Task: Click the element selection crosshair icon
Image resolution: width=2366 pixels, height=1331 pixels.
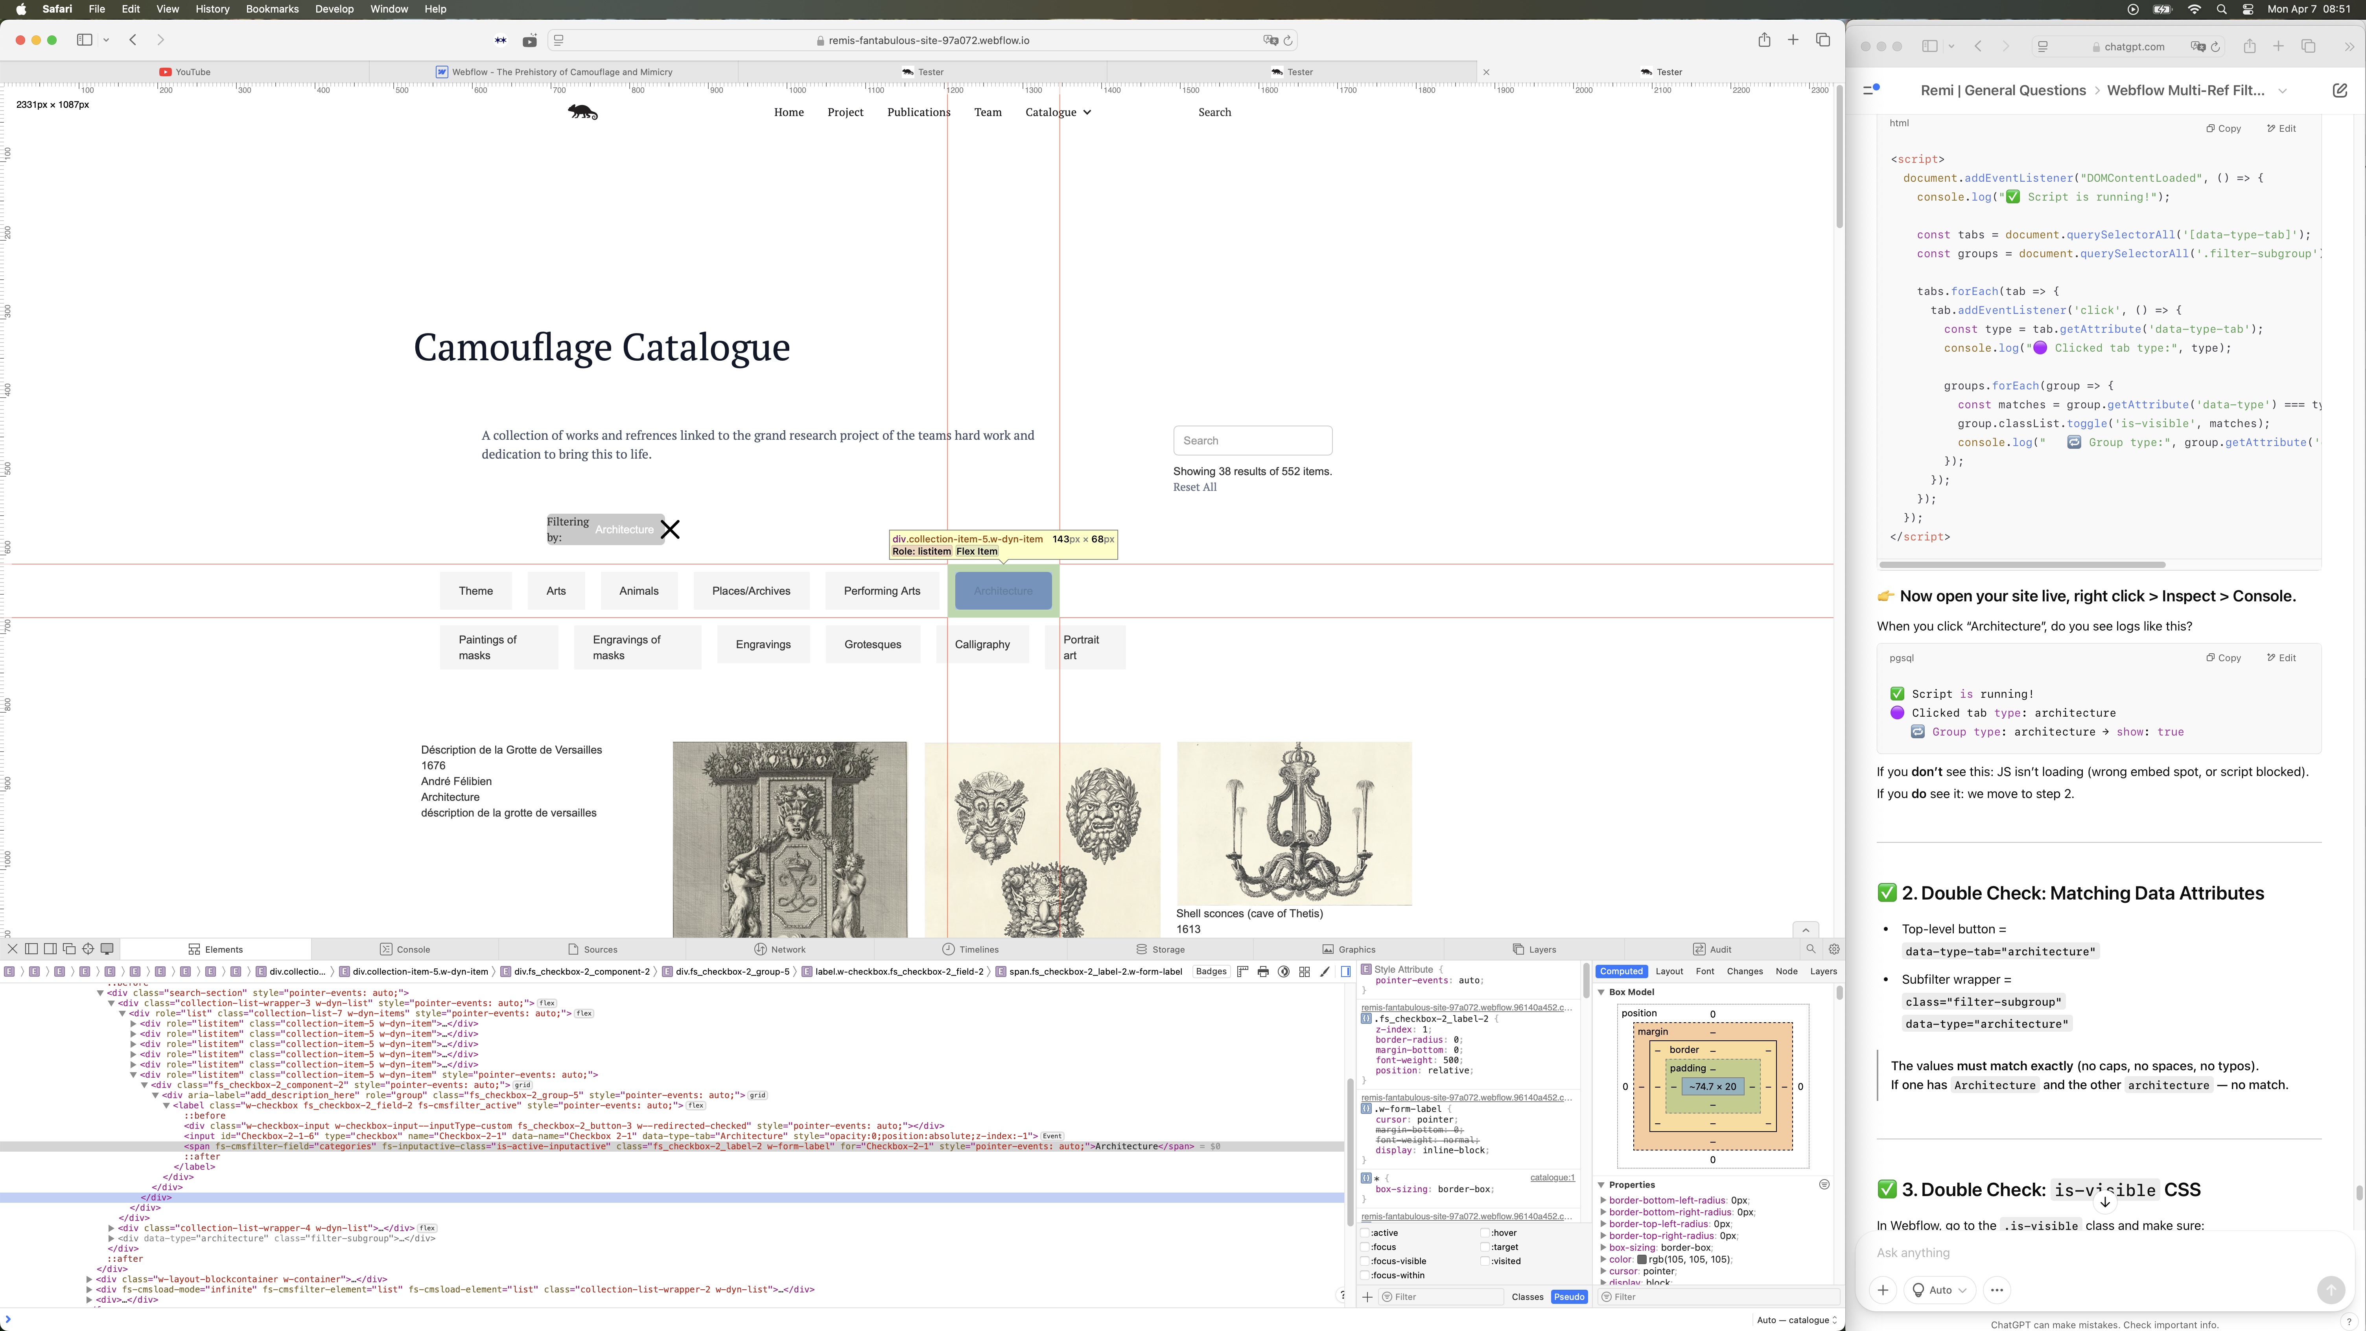Action: 88,949
